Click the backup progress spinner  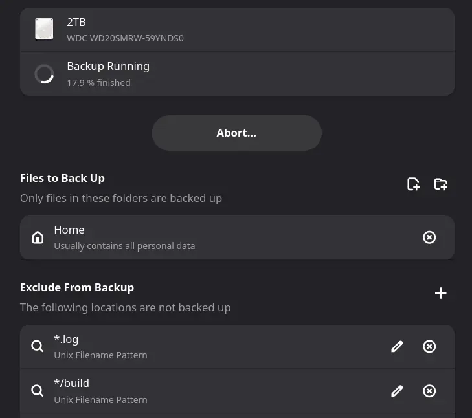point(44,74)
